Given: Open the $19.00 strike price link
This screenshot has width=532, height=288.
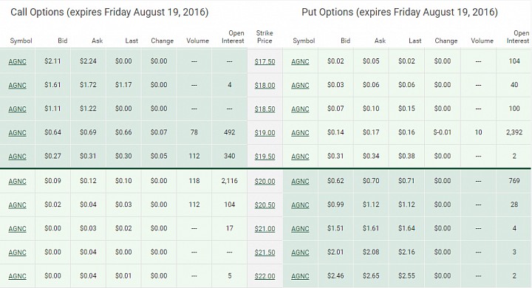Looking at the screenshot, I should point(265,133).
